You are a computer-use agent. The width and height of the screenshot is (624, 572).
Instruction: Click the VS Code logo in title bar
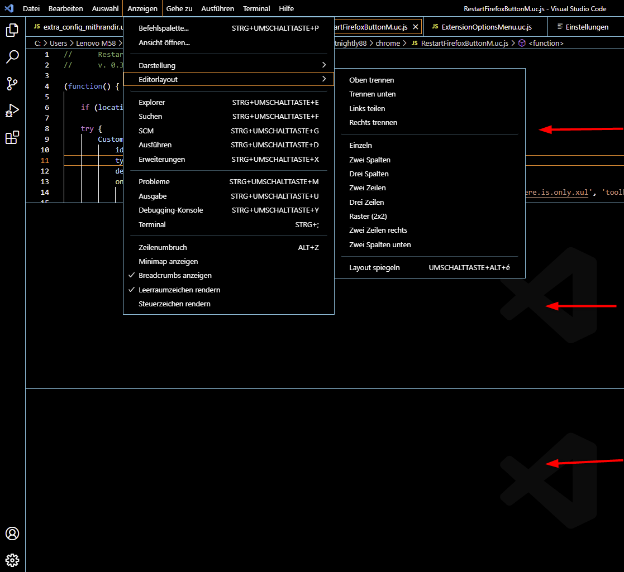(x=9, y=8)
